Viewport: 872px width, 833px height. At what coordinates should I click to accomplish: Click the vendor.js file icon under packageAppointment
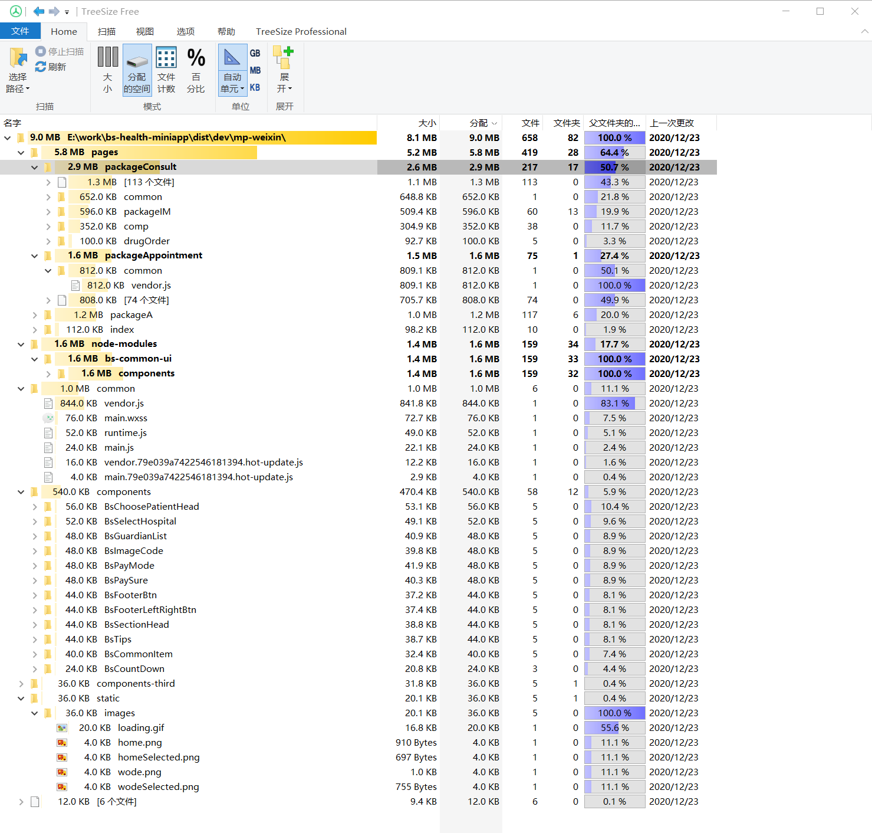(x=75, y=286)
